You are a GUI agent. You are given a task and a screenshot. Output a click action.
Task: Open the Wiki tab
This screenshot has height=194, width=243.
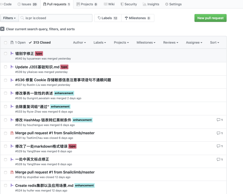pyautogui.click(x=109, y=4)
